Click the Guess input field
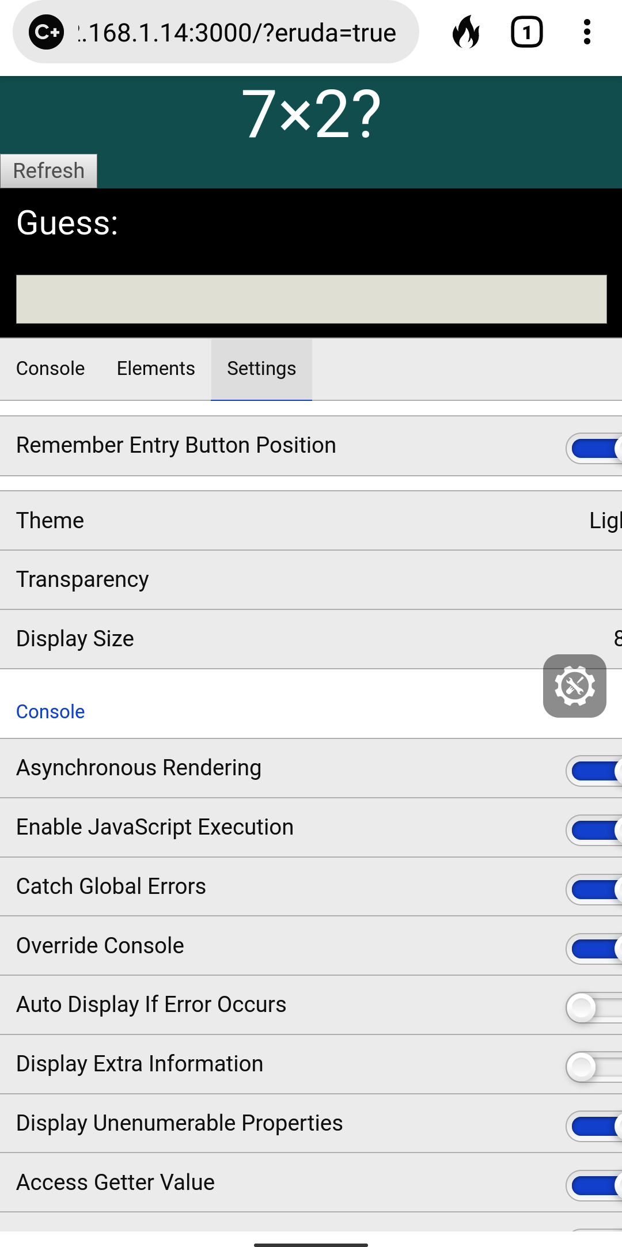Screen dimensions: 622x1247 pyautogui.click(x=311, y=299)
